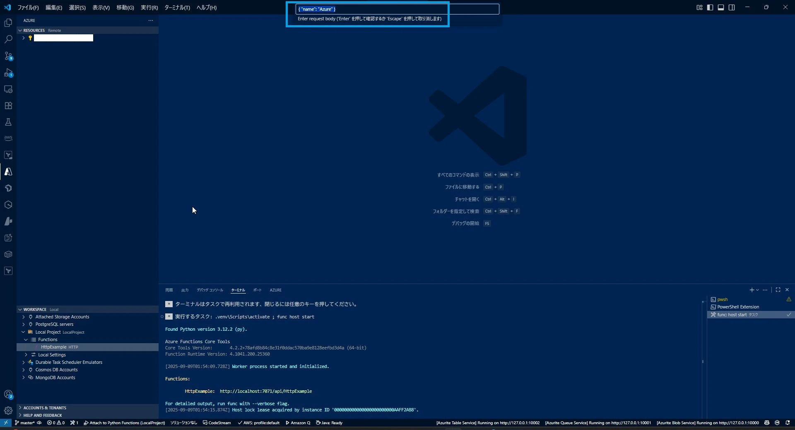795x430 pixels.
Task: Open errors and warnings count in status bar
Action: coord(56,423)
